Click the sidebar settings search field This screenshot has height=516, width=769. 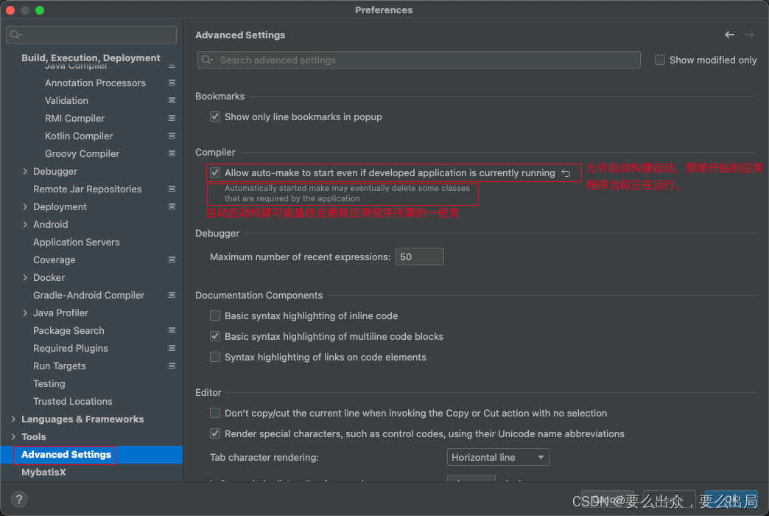[x=91, y=35]
